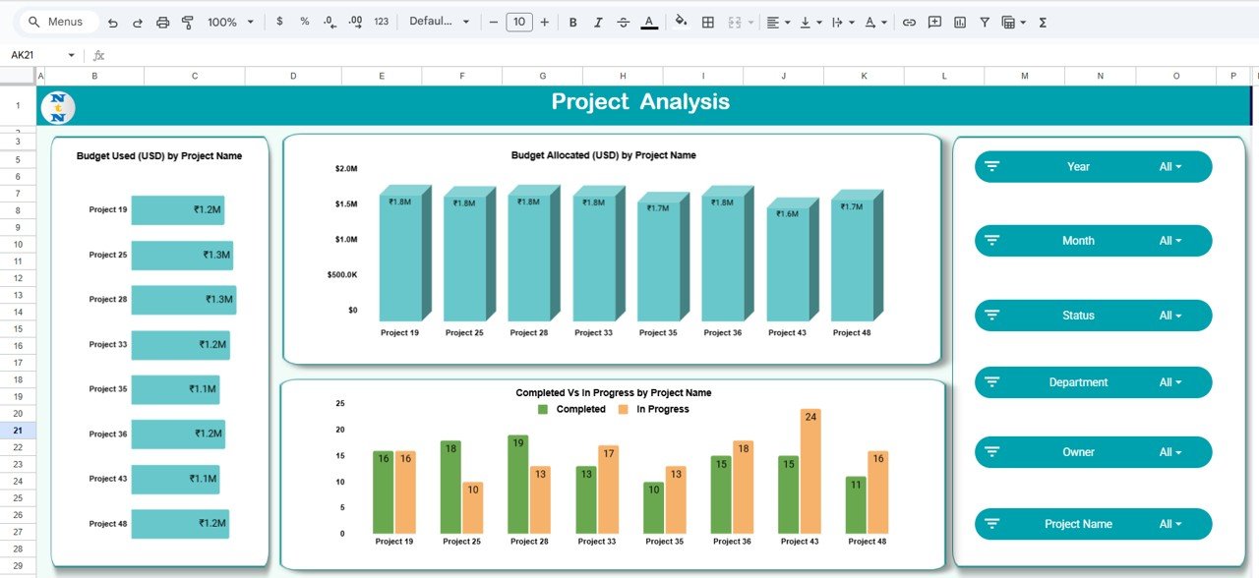Toggle Italic formatting
Viewport: 1259px width, 578px height.
(598, 22)
